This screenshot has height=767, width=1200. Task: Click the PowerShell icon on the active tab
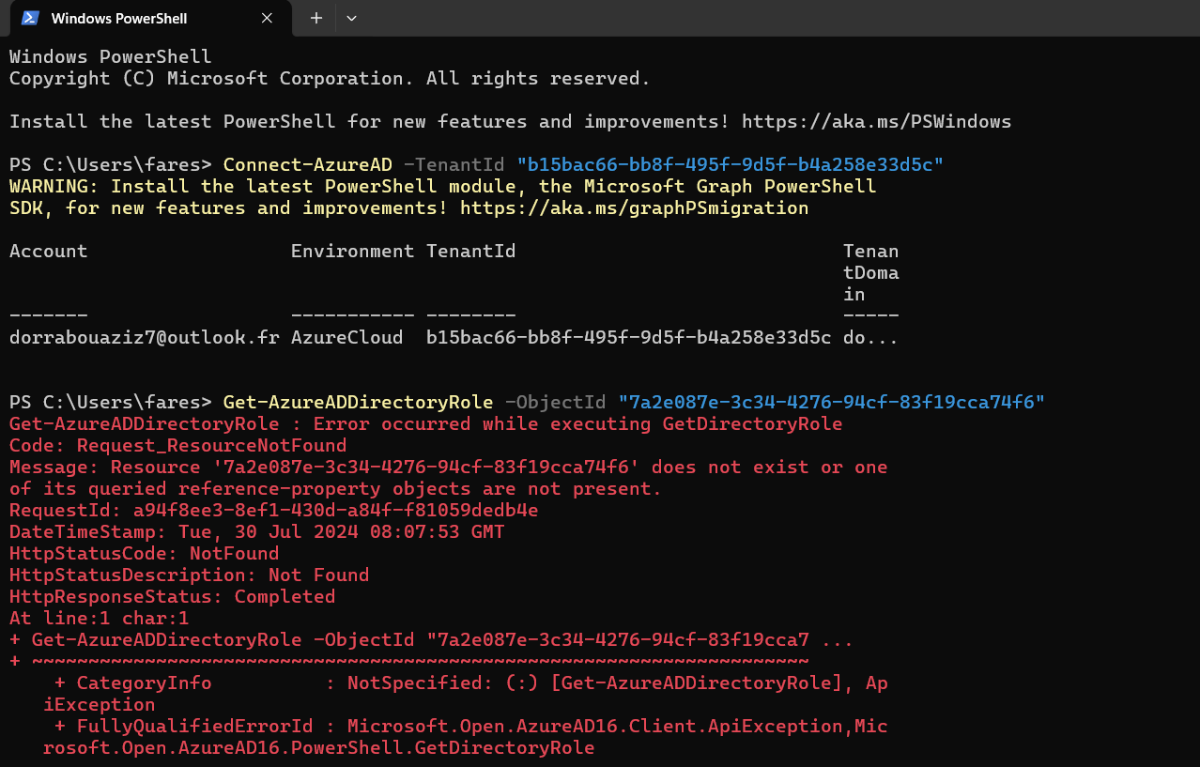[x=27, y=18]
